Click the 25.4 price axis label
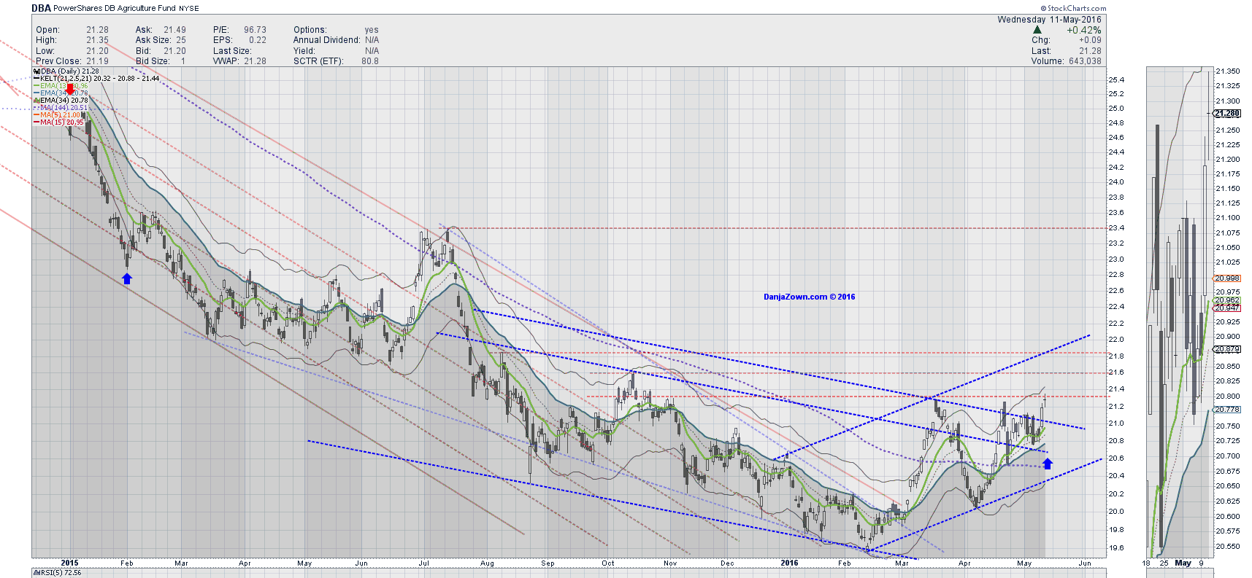 [x=1116, y=80]
